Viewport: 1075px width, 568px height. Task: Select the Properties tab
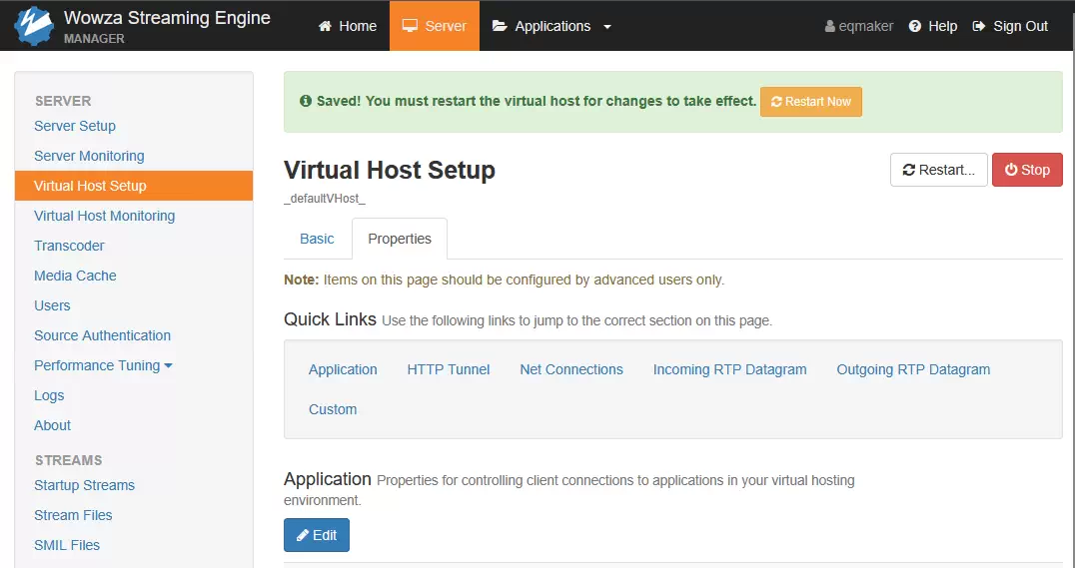[400, 239]
